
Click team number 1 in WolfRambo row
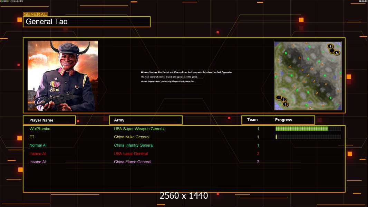tap(258, 129)
